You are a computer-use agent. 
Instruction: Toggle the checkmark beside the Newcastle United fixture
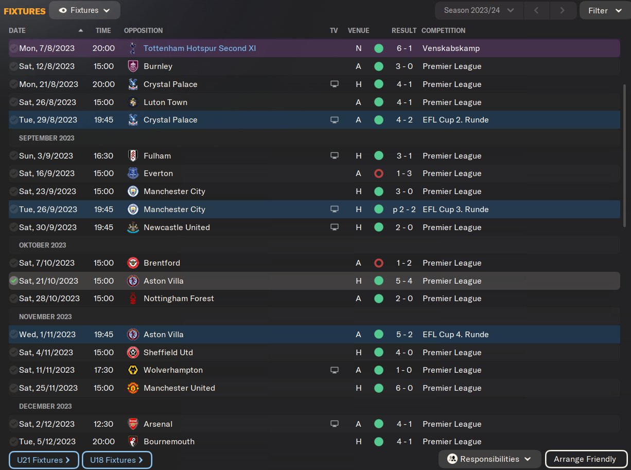(x=13, y=228)
